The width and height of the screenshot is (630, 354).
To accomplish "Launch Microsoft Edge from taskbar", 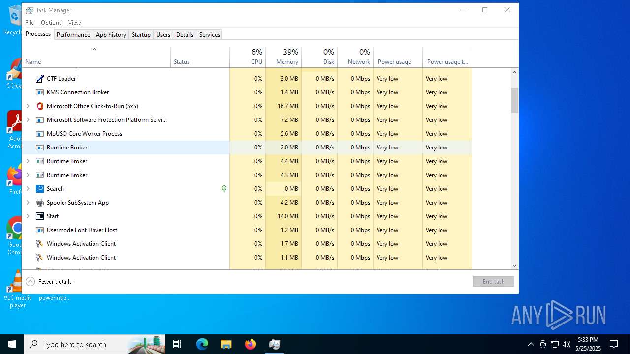I will [202, 344].
